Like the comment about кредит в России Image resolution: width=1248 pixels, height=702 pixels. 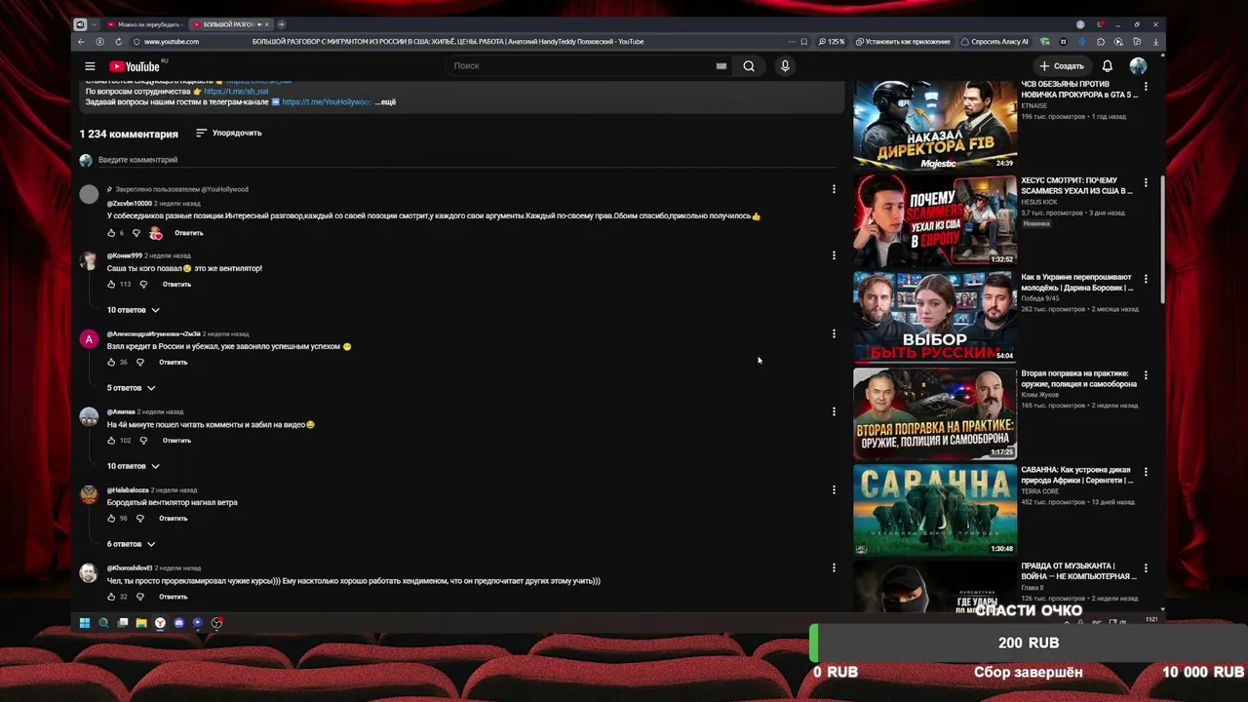pyautogui.click(x=111, y=363)
